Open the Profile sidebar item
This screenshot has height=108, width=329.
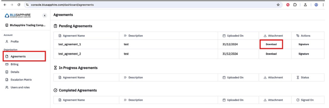(x=15, y=42)
